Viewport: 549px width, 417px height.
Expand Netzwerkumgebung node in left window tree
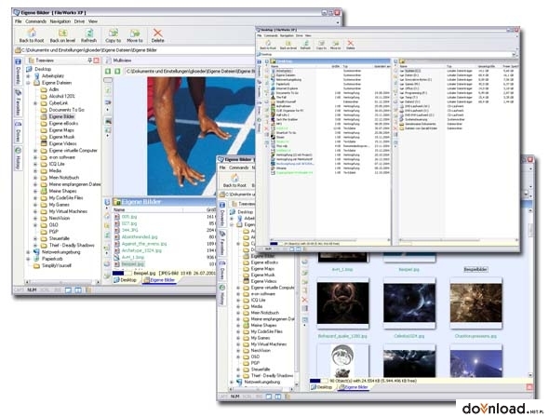coord(28,252)
